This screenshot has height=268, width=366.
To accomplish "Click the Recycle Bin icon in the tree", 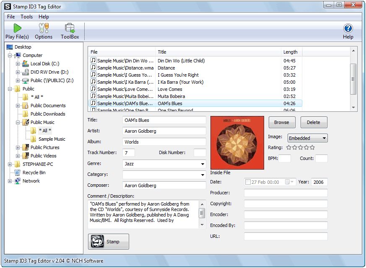I will click(x=16, y=173).
